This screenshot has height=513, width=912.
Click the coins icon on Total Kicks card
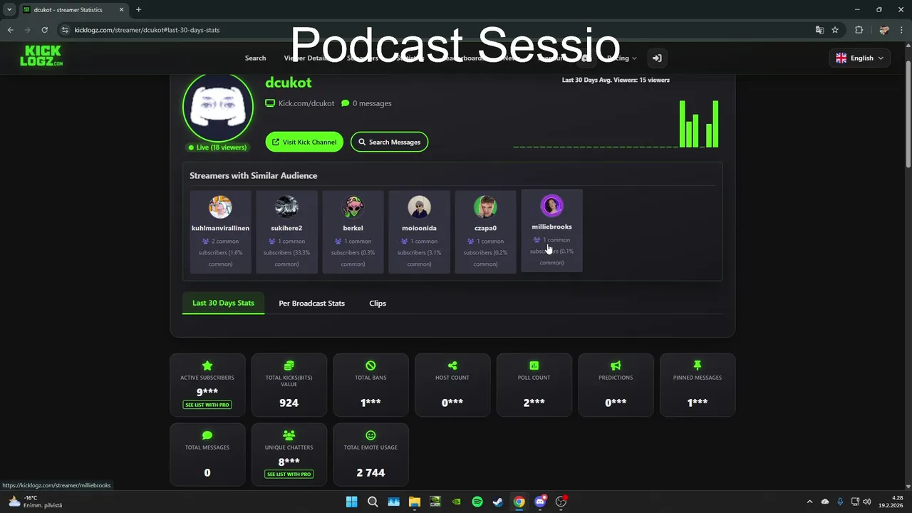pos(289,366)
